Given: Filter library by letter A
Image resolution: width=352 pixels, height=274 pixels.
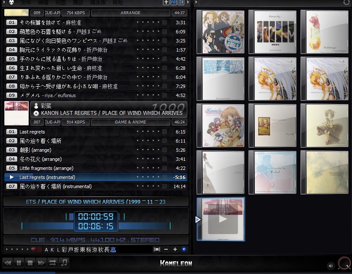Looking at the screenshot, I should [46, 250].
